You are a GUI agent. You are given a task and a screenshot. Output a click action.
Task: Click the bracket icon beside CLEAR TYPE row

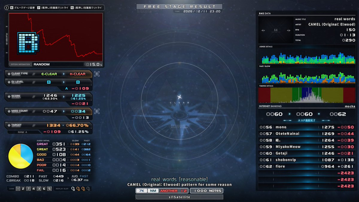(96, 73)
